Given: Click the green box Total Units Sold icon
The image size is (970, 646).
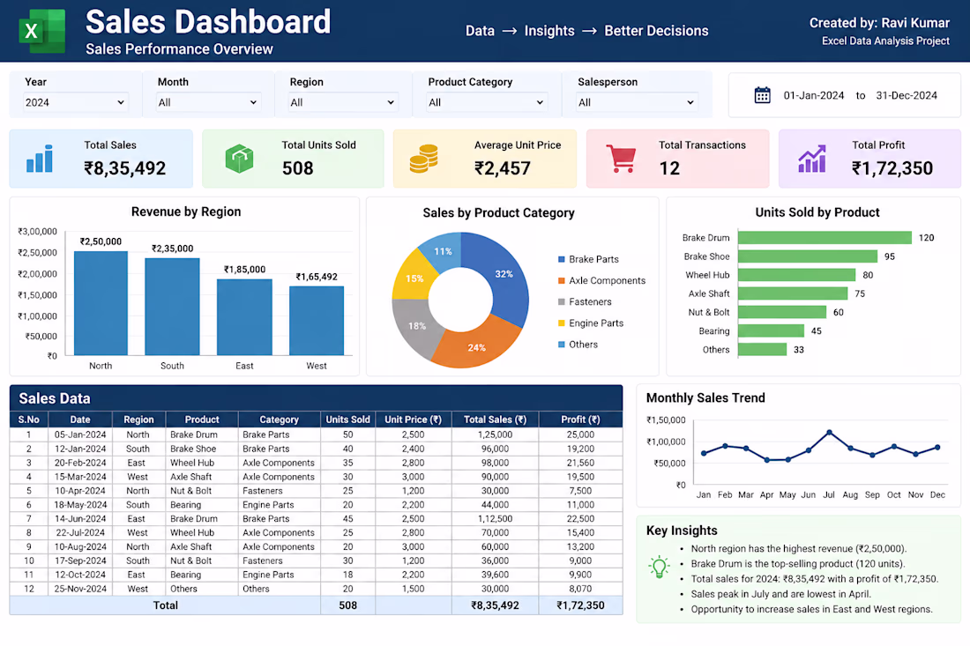Looking at the screenshot, I should pyautogui.click(x=239, y=159).
